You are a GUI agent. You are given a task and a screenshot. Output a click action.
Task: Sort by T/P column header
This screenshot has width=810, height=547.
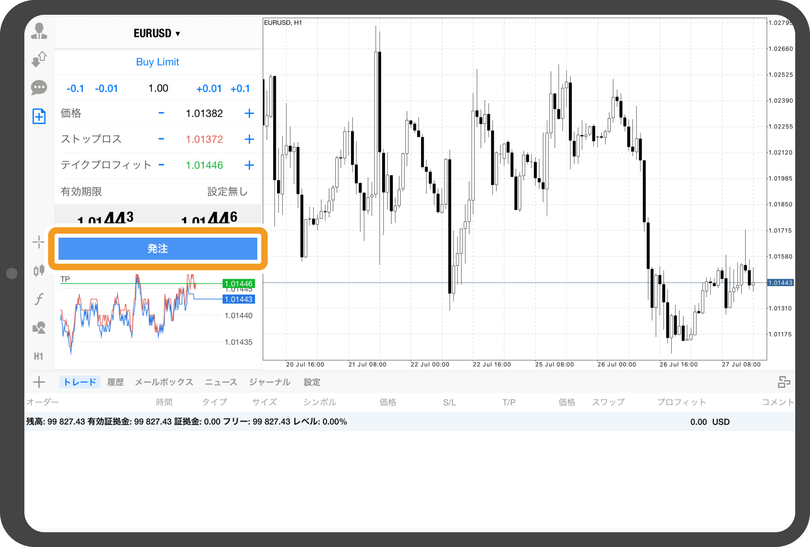[509, 403]
